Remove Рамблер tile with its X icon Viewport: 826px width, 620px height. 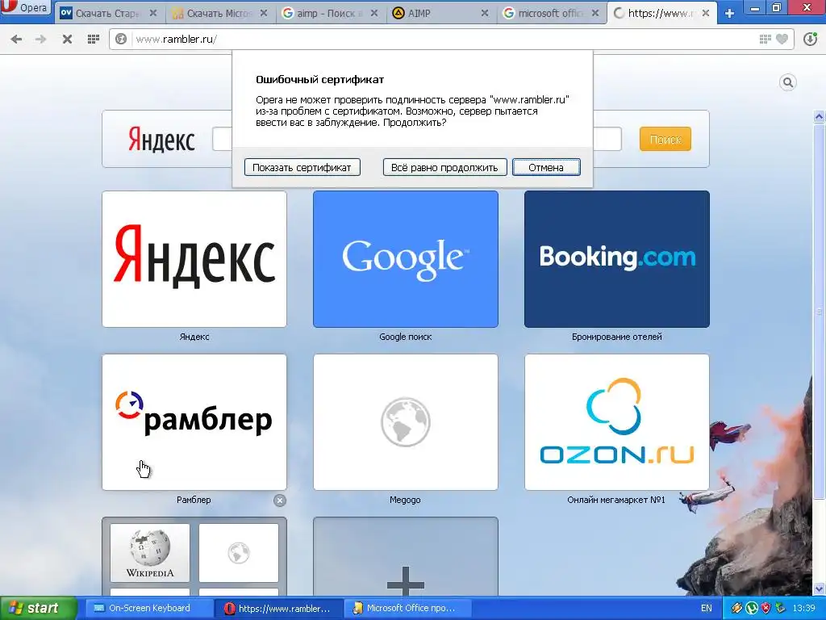coord(280,501)
